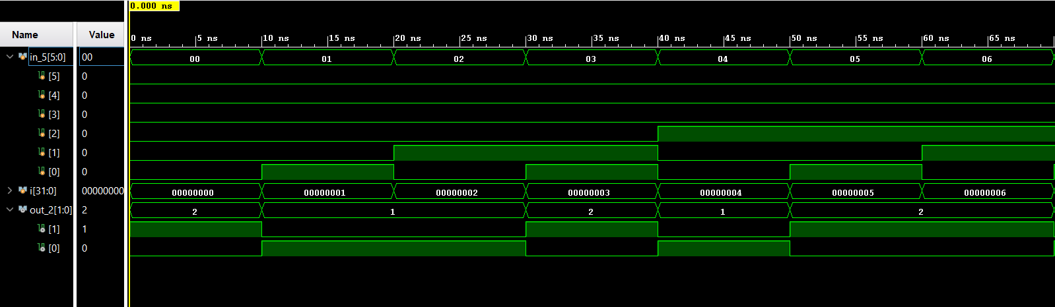Select the in_5[5:0] signal name

(x=48, y=57)
